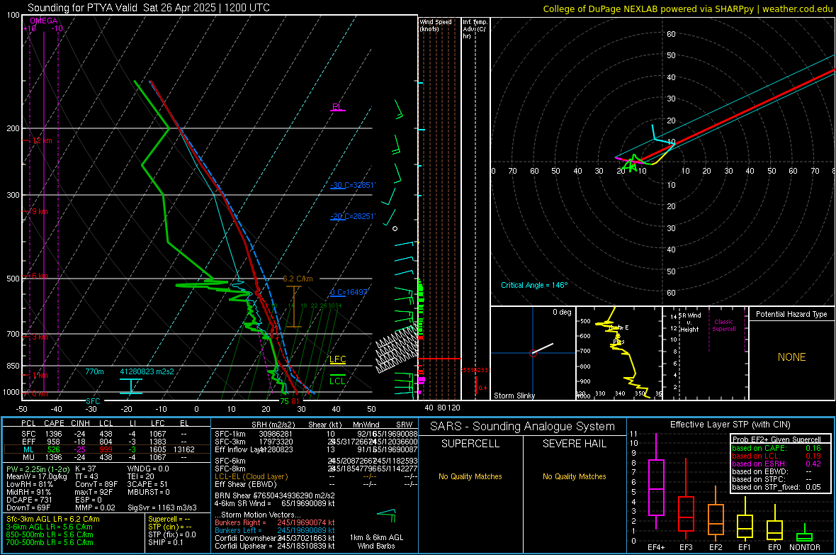Select the magenta EL level marker
This screenshot has height=555, width=836.
(337, 107)
